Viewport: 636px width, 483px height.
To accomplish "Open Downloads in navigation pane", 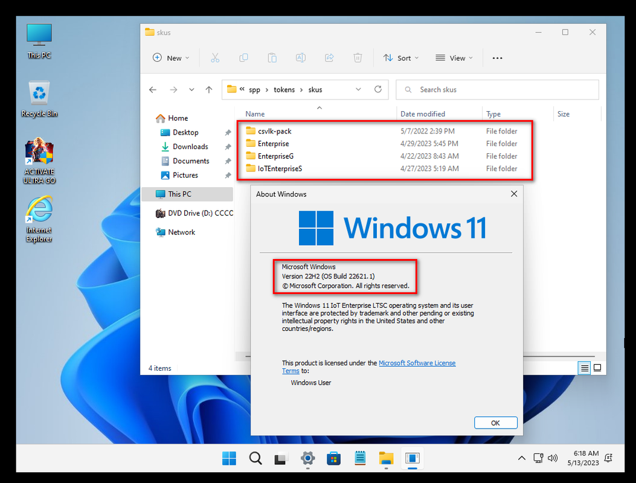I will [190, 146].
